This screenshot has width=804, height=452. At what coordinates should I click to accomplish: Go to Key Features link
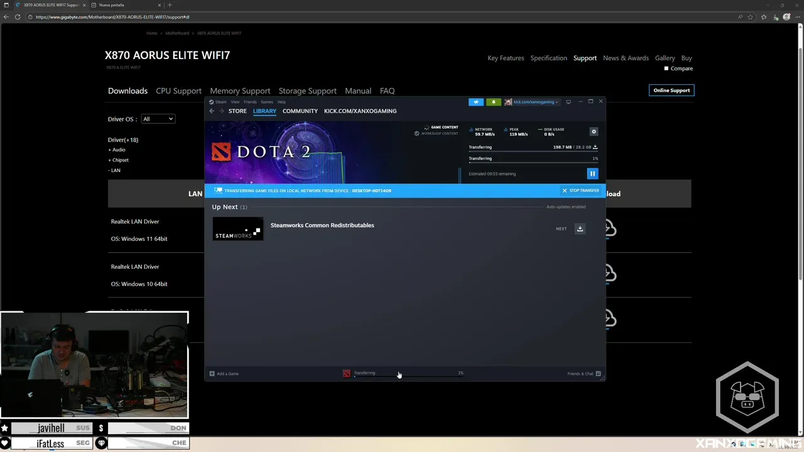506,58
